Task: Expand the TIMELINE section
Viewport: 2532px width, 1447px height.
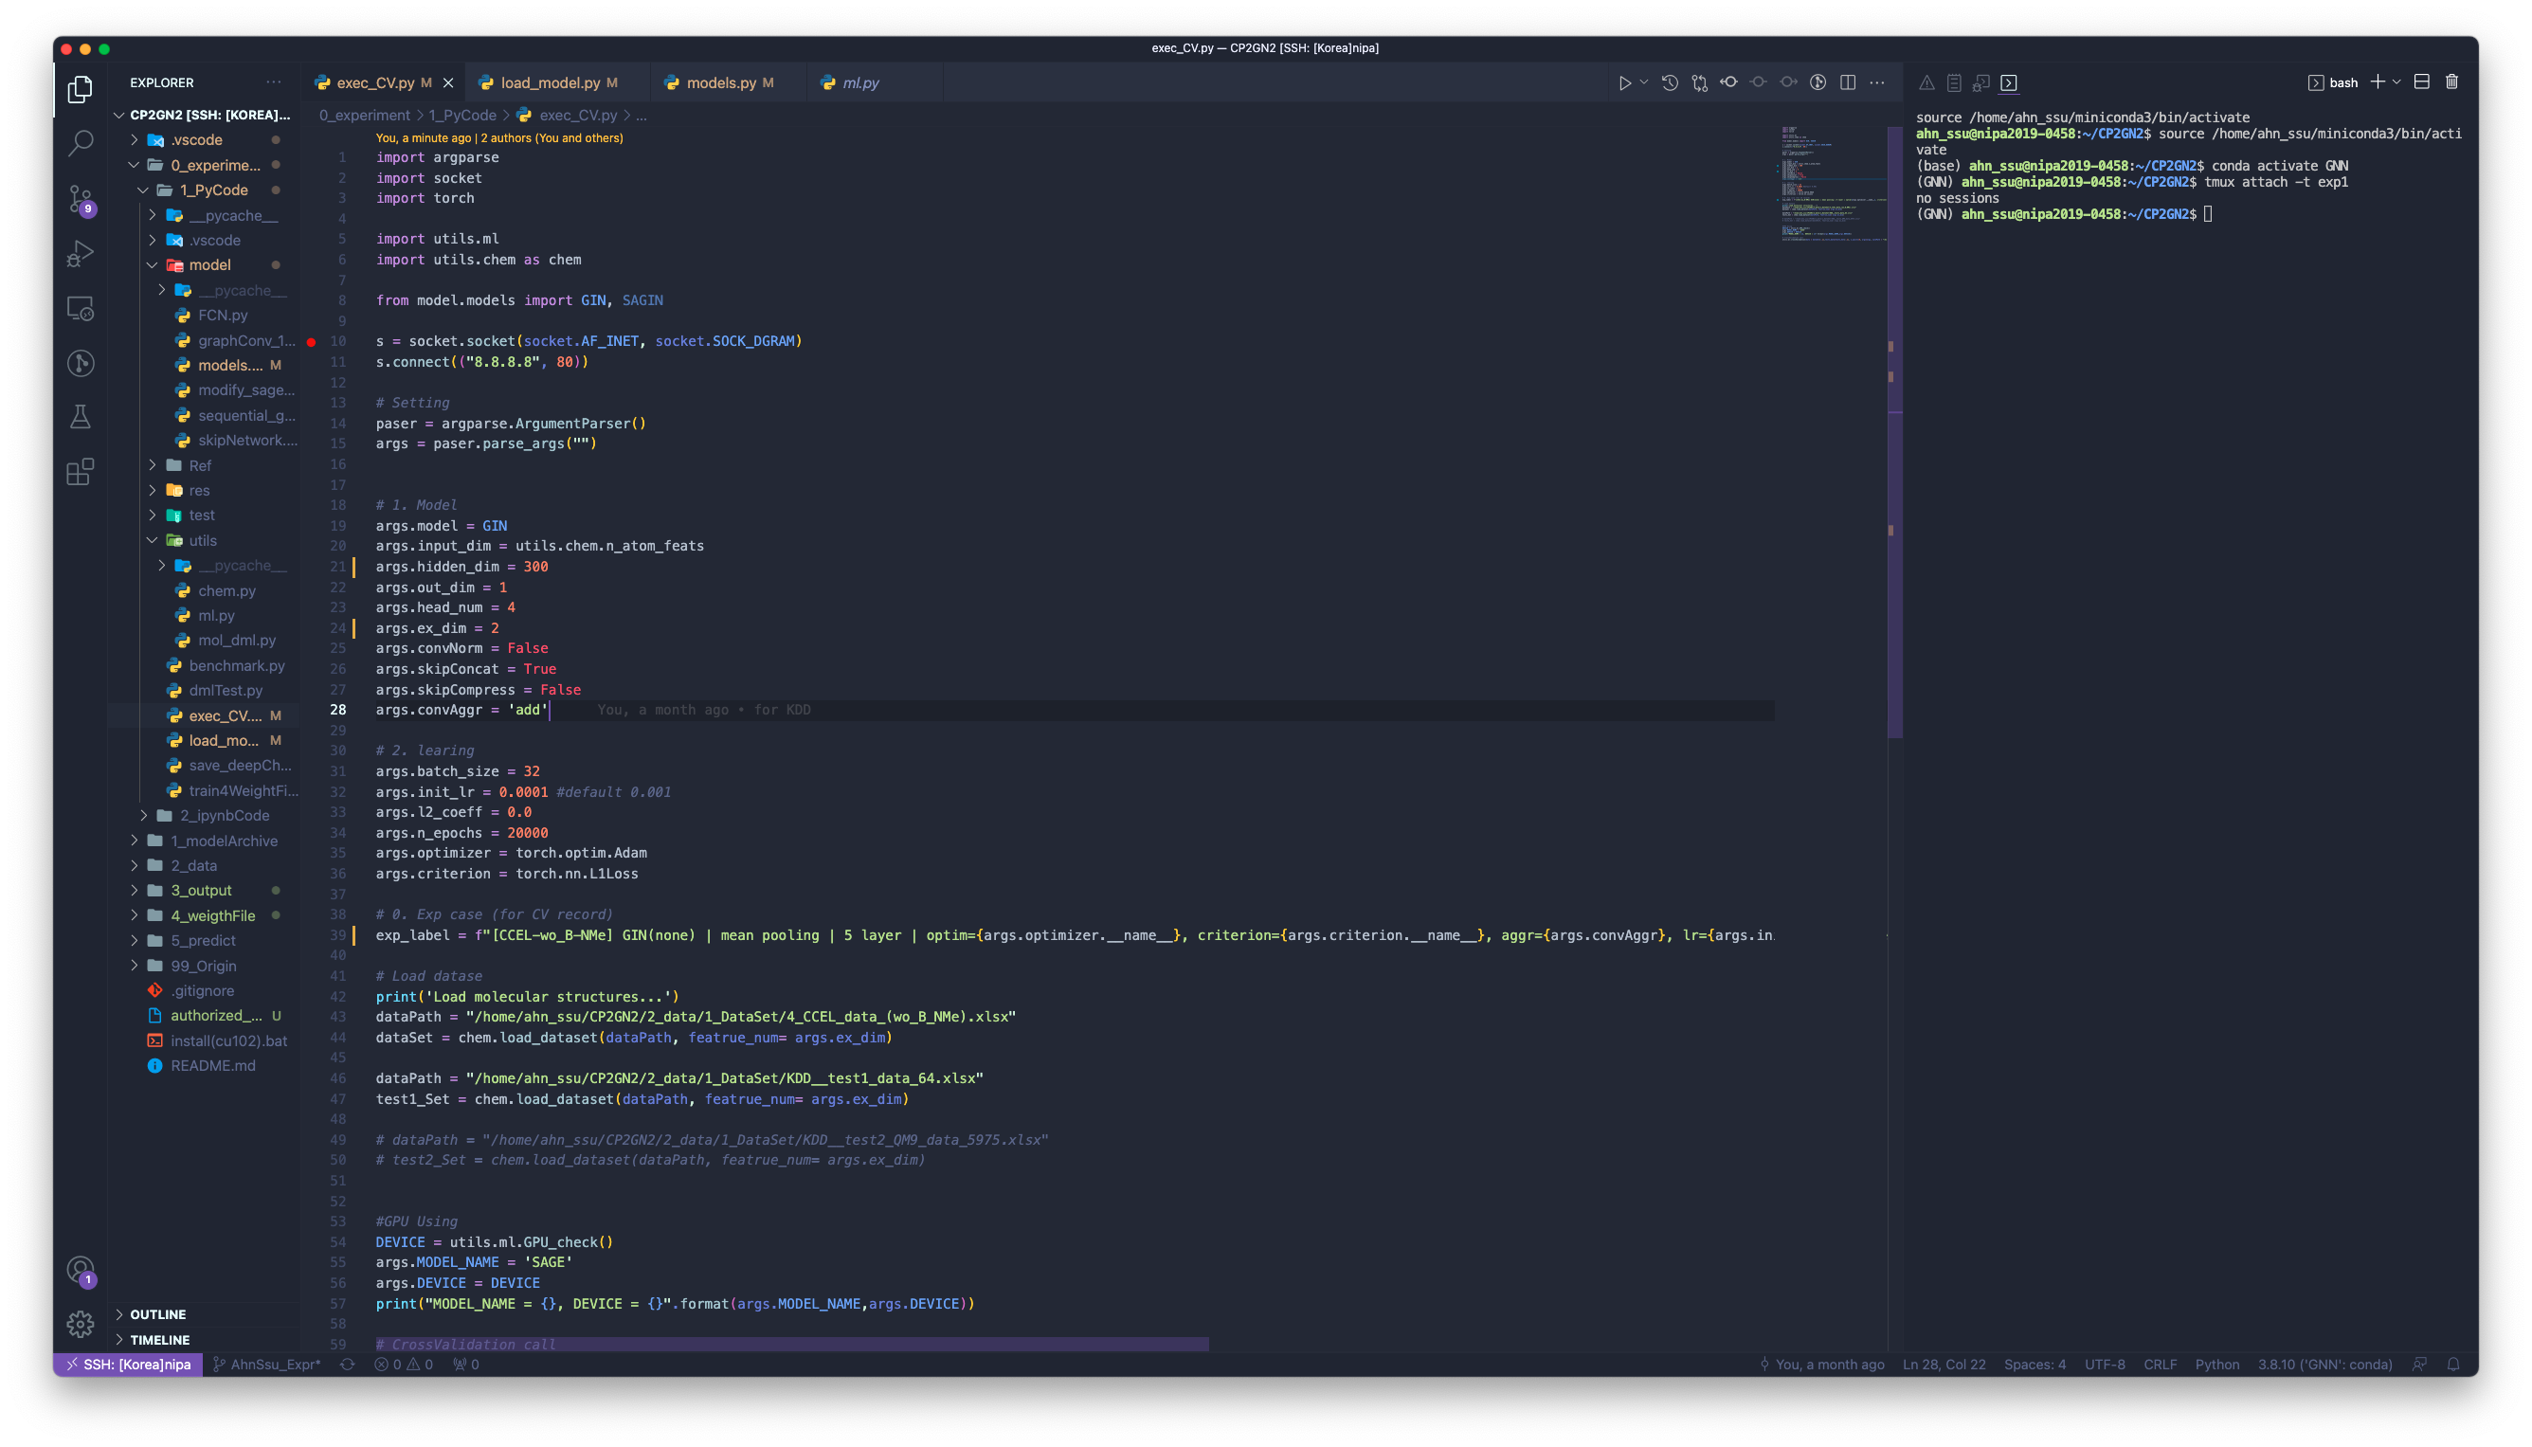Action: pos(206,1340)
